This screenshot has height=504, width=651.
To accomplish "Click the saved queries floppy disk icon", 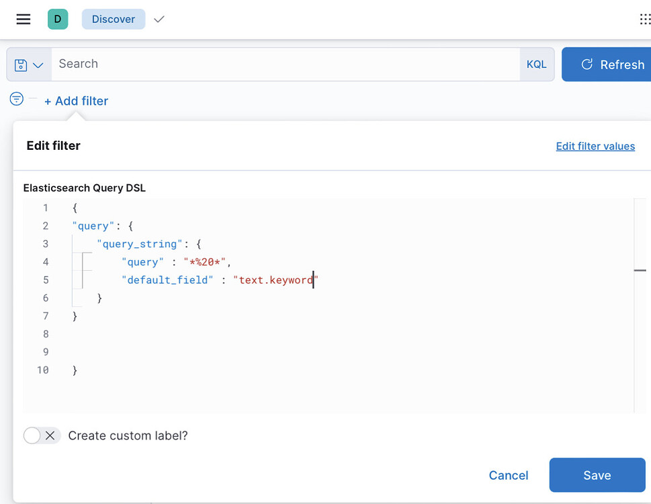I will [x=22, y=64].
